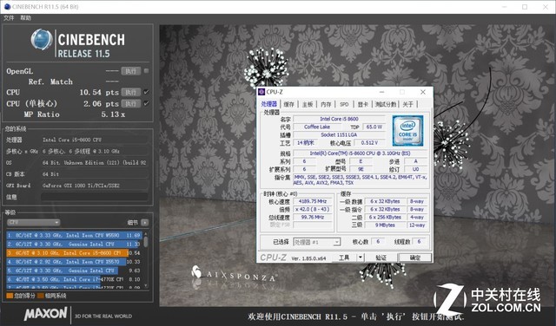Toggle the CPU single core test checkbox
The image size is (556, 326).
[146, 103]
